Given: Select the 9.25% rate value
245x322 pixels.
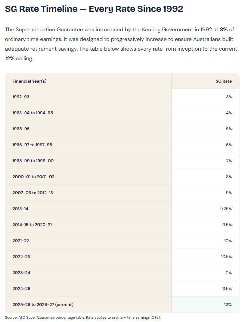Looking at the screenshot, I should click(x=226, y=209).
